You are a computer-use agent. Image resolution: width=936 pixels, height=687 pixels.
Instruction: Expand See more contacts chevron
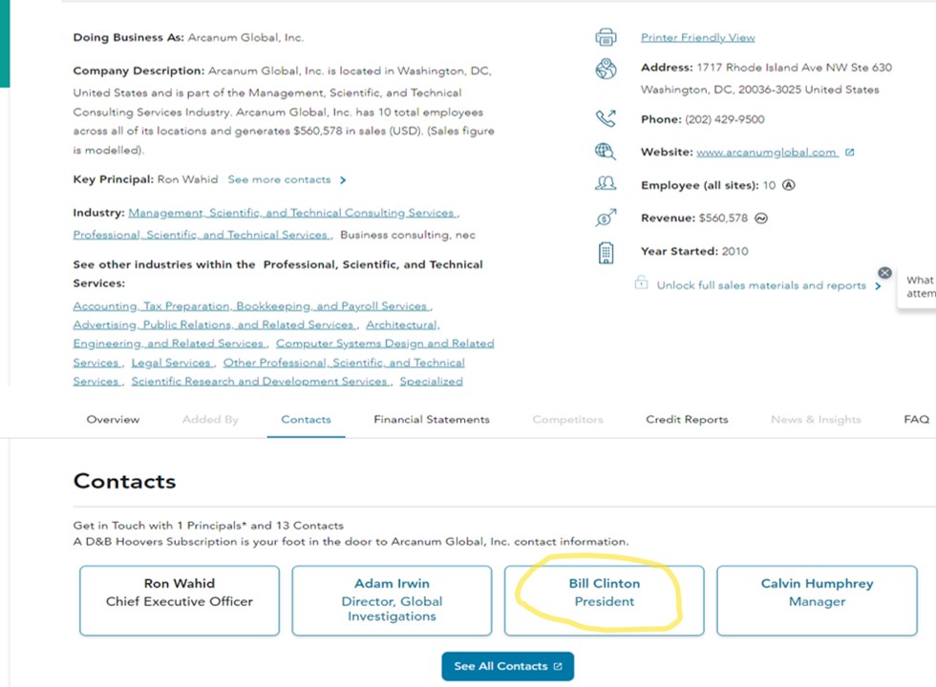[343, 180]
